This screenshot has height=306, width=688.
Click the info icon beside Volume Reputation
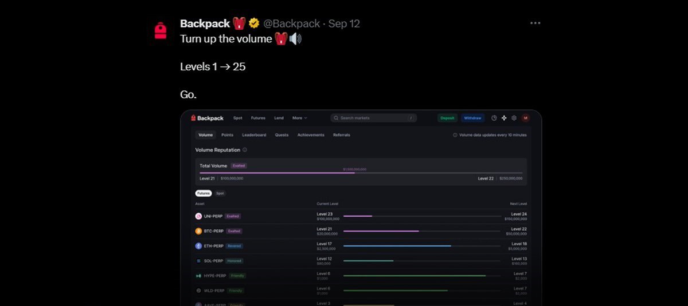[245, 150]
